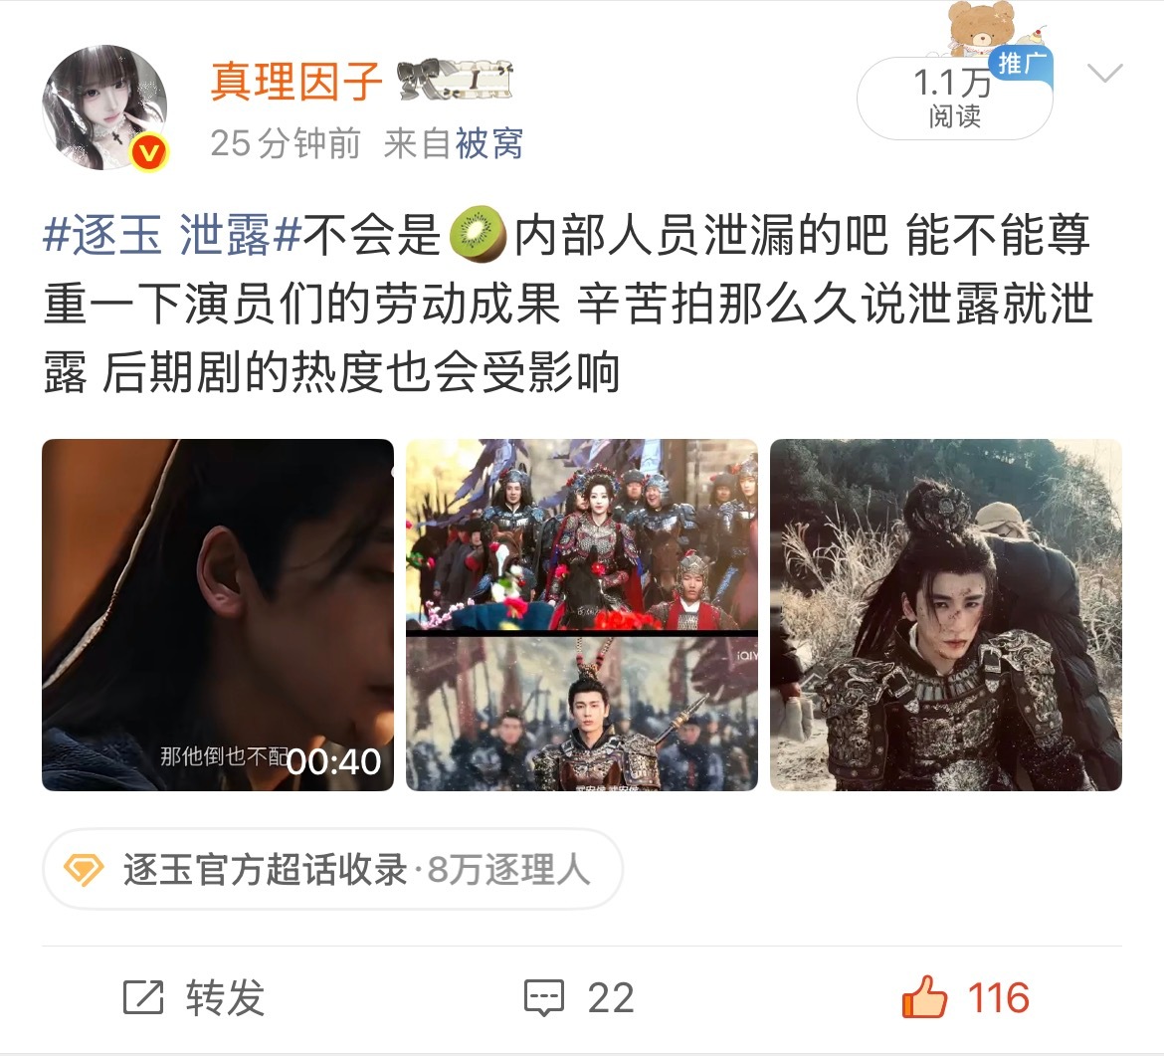This screenshot has width=1164, height=1056.
Task: Tap the 推广 promote label
Action: coord(1021,63)
